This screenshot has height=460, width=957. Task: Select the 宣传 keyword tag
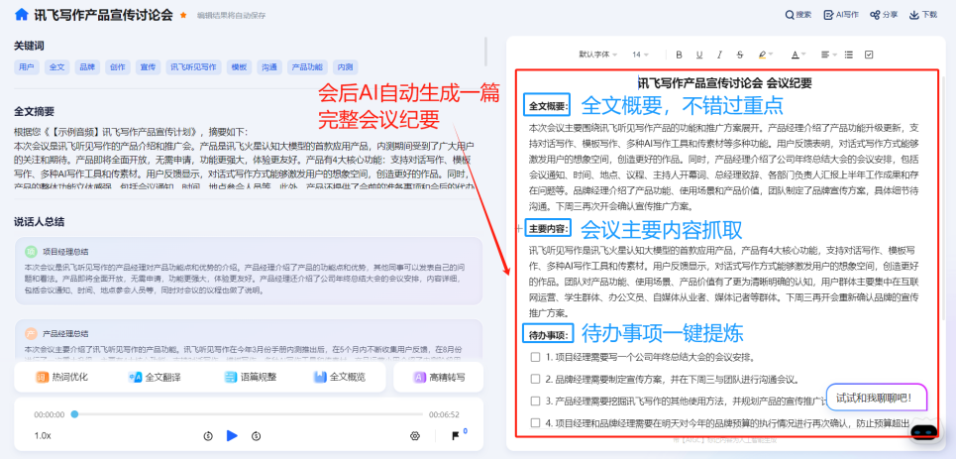pyautogui.click(x=148, y=67)
